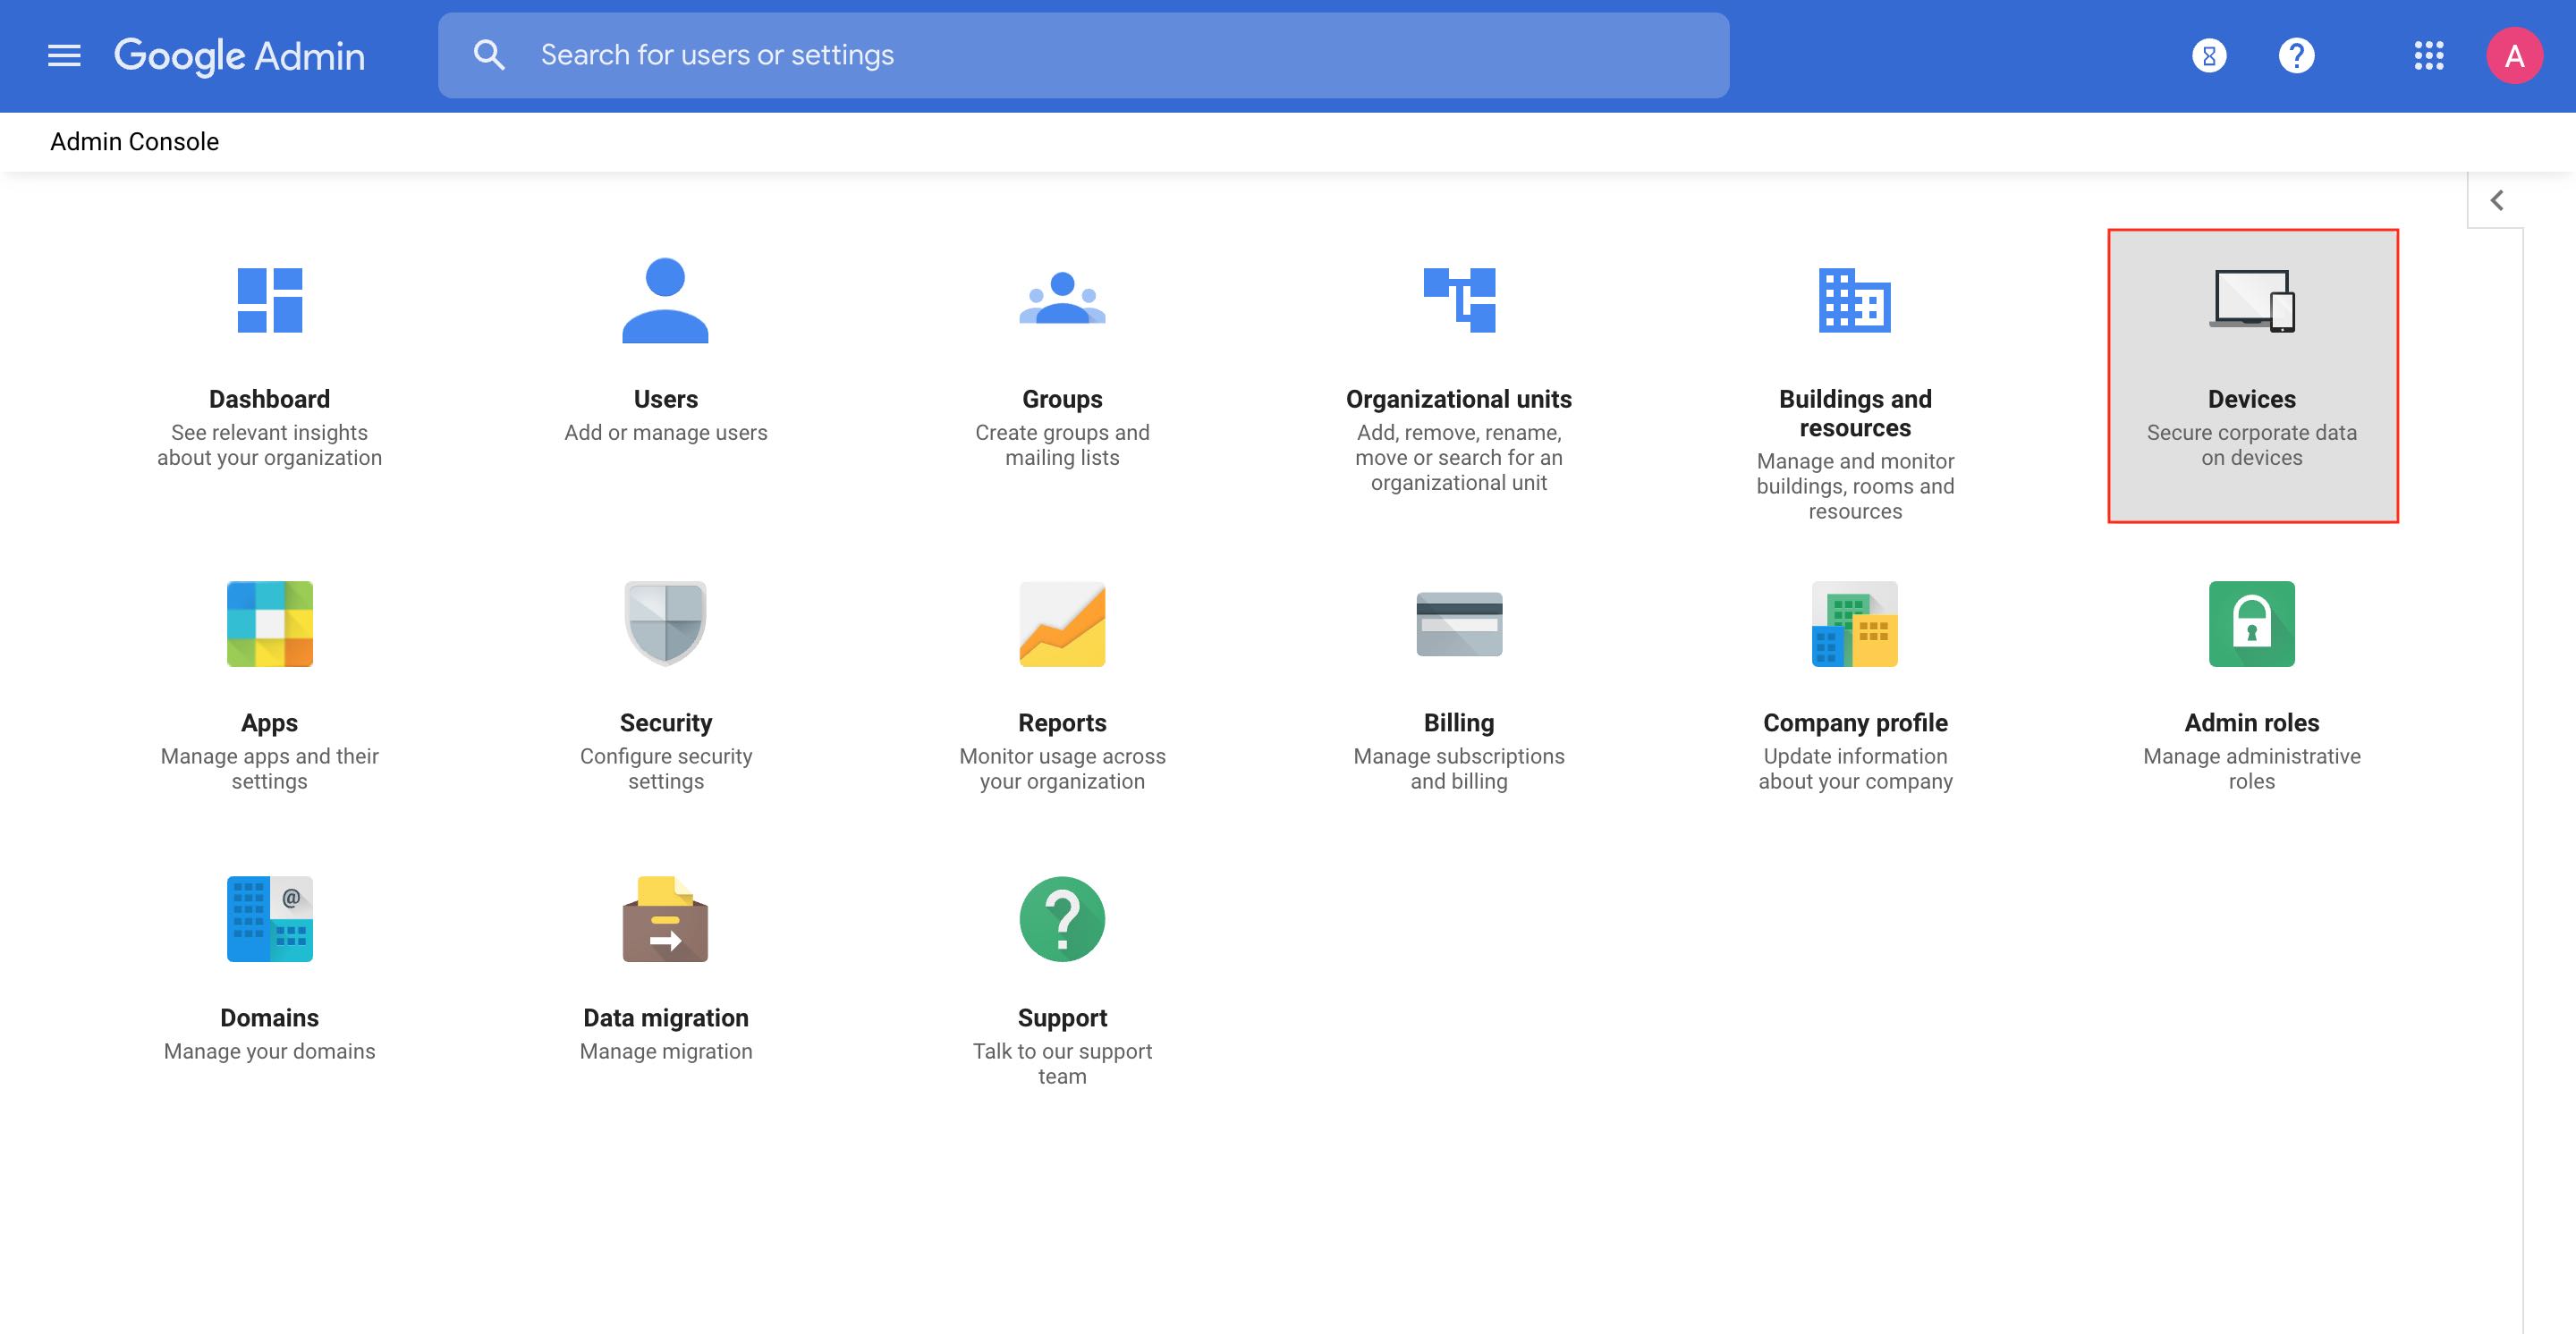The image size is (2576, 1334).
Task: Click the Groups people icon
Action: click(x=1062, y=300)
